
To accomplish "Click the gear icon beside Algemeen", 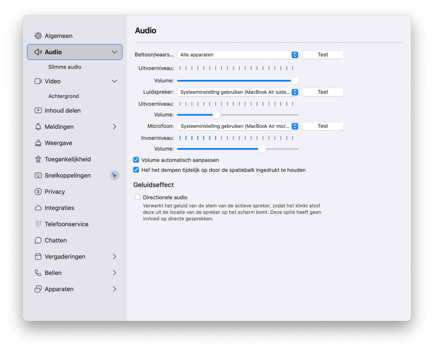I will pyautogui.click(x=38, y=36).
